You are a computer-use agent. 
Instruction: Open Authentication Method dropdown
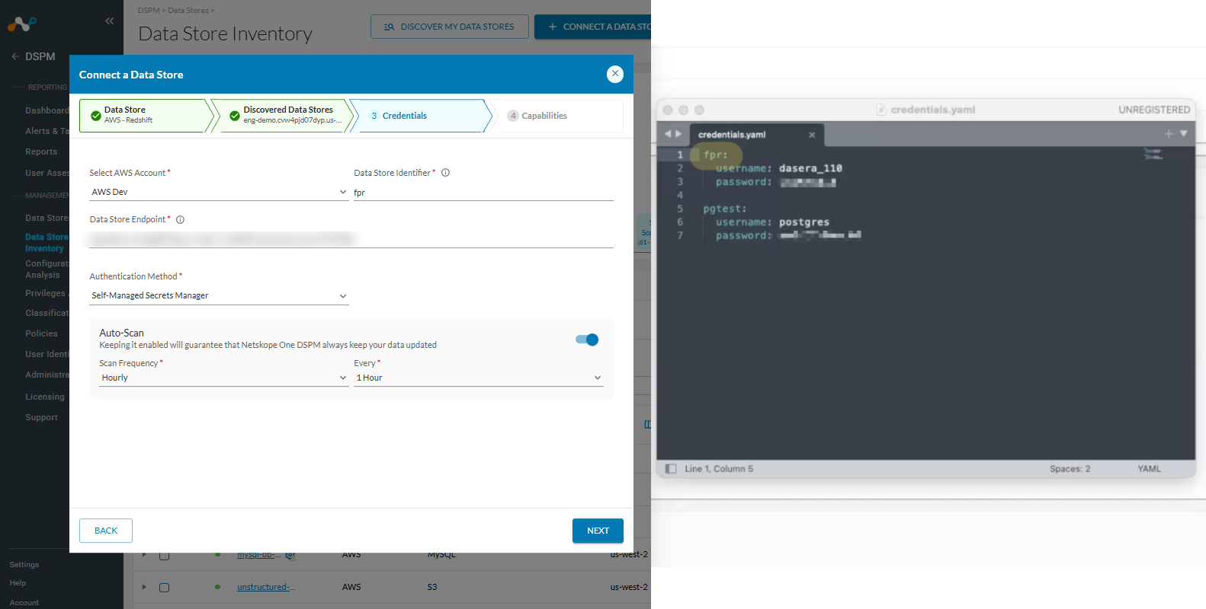pos(219,295)
